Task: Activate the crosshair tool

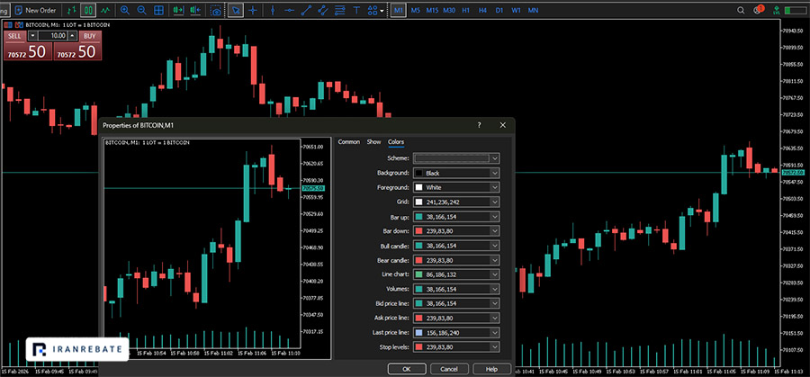Action: coord(253,10)
